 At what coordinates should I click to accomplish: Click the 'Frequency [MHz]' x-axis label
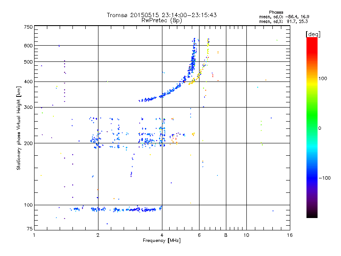pos(162,241)
